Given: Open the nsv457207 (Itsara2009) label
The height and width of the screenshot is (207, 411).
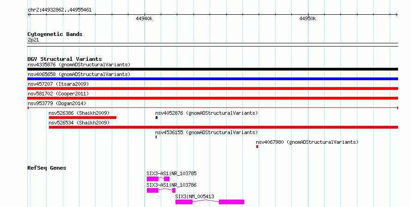Looking at the screenshot, I should (58, 84).
